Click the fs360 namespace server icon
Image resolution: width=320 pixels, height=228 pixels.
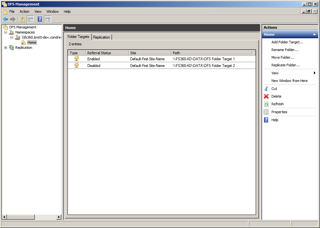pos(18,37)
